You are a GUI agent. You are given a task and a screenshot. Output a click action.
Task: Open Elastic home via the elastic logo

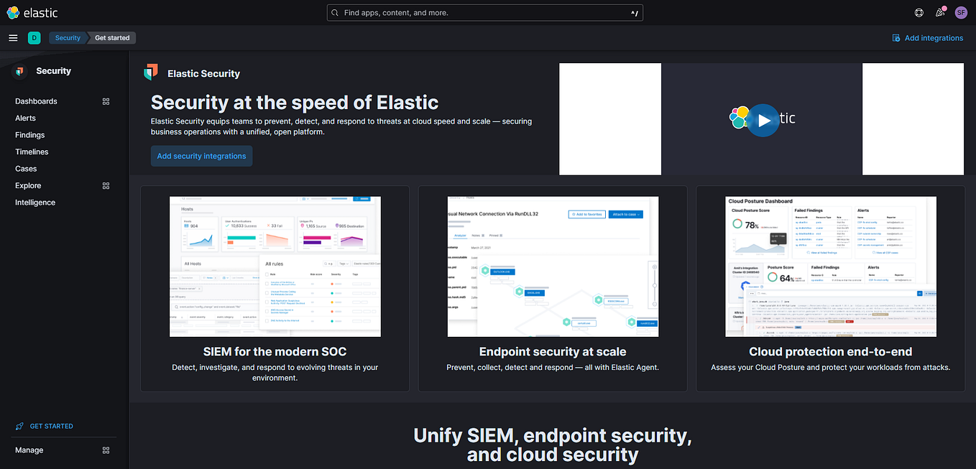coord(32,12)
